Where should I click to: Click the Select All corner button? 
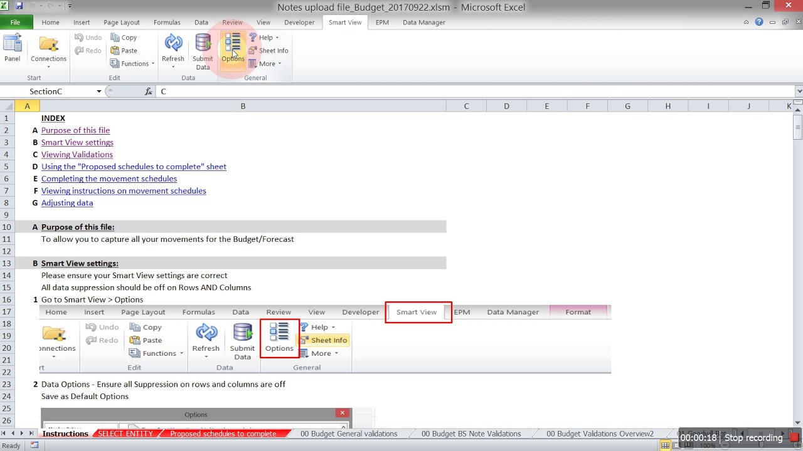[8, 106]
